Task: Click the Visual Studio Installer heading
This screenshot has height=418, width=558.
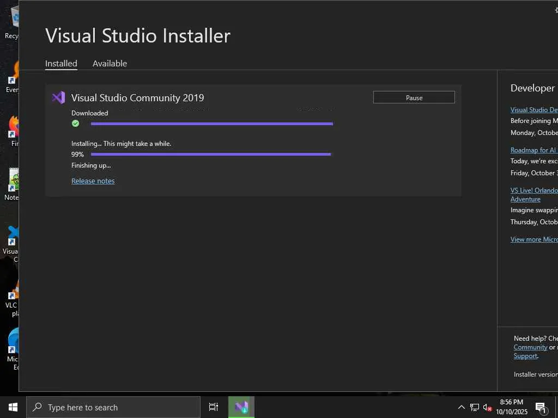Action: point(138,35)
